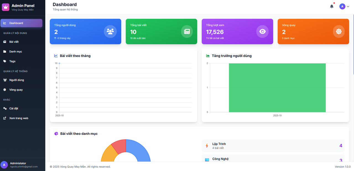Click the Dashboard page heading
The width and height of the screenshot is (354, 171).
(65, 4)
